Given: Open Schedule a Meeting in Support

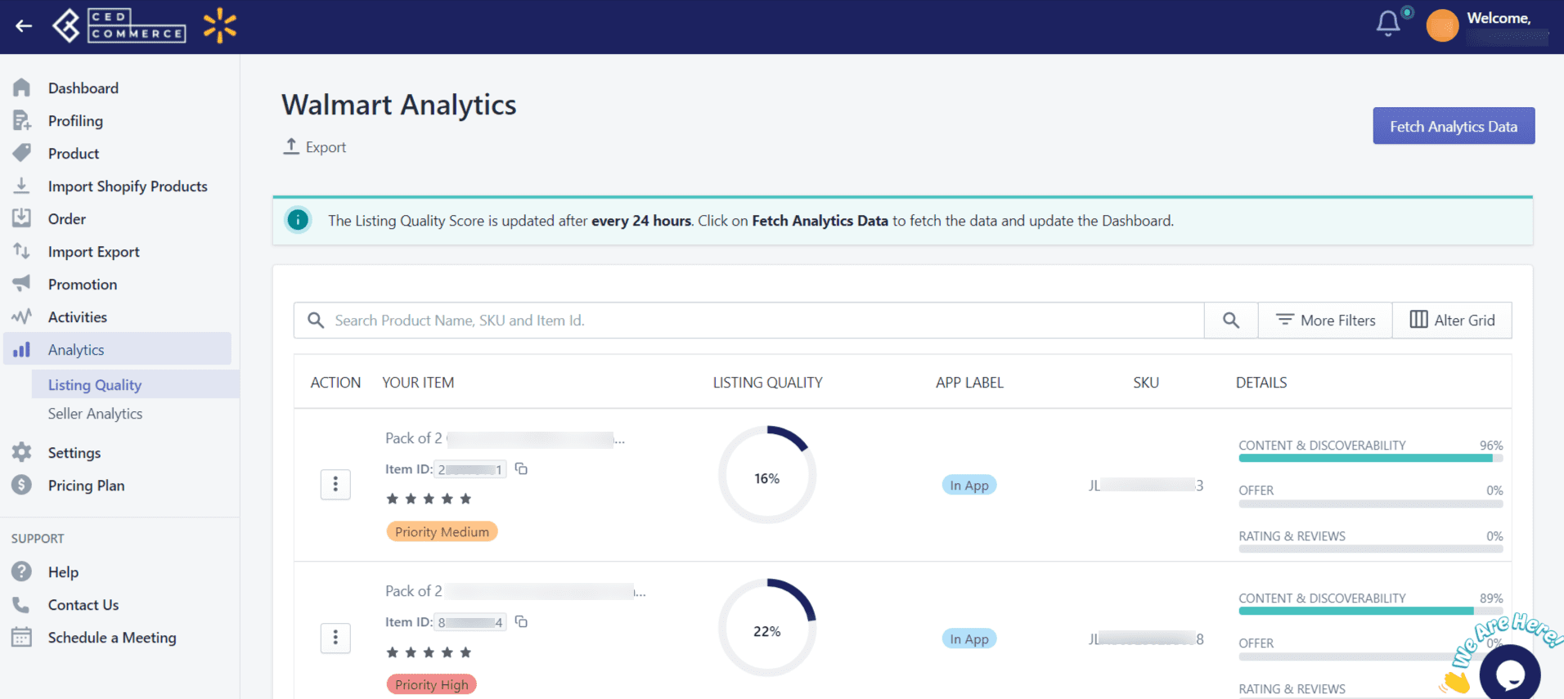Looking at the screenshot, I should 112,638.
